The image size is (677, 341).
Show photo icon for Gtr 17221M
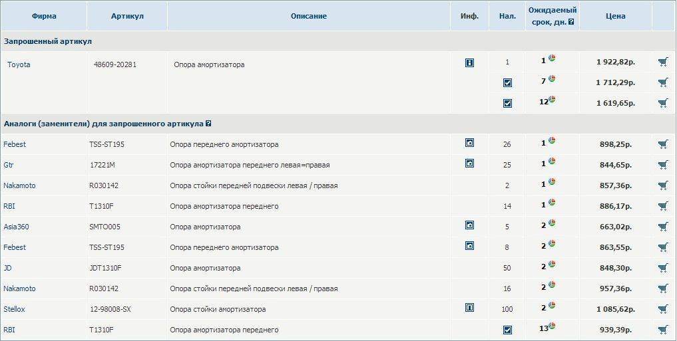(x=469, y=163)
